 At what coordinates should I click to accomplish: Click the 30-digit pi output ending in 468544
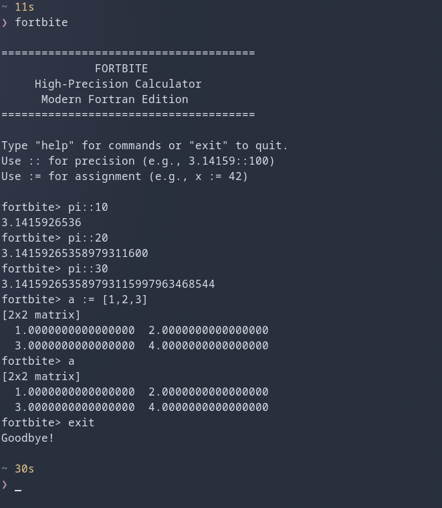[108, 284]
